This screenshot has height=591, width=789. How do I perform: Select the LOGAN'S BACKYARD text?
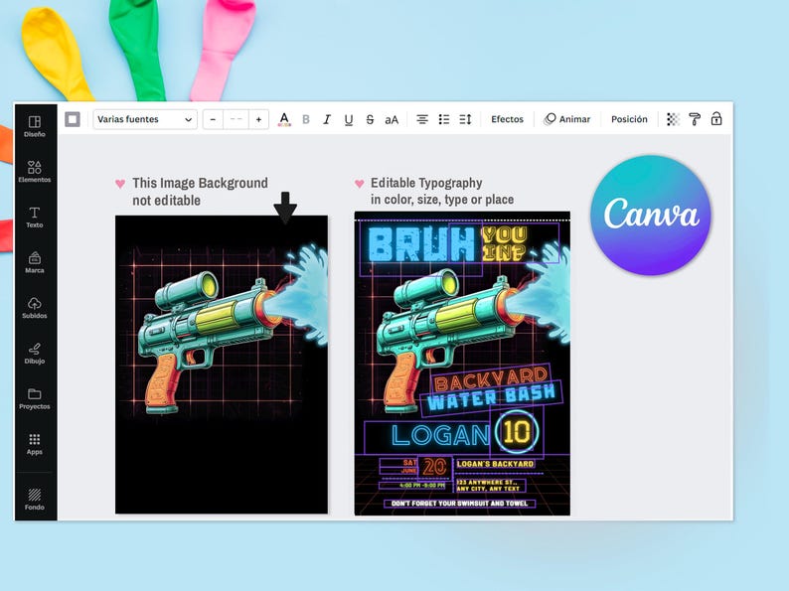pyautogui.click(x=495, y=464)
